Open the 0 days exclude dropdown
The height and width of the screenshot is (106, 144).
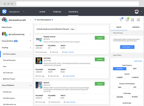pos(73,29)
